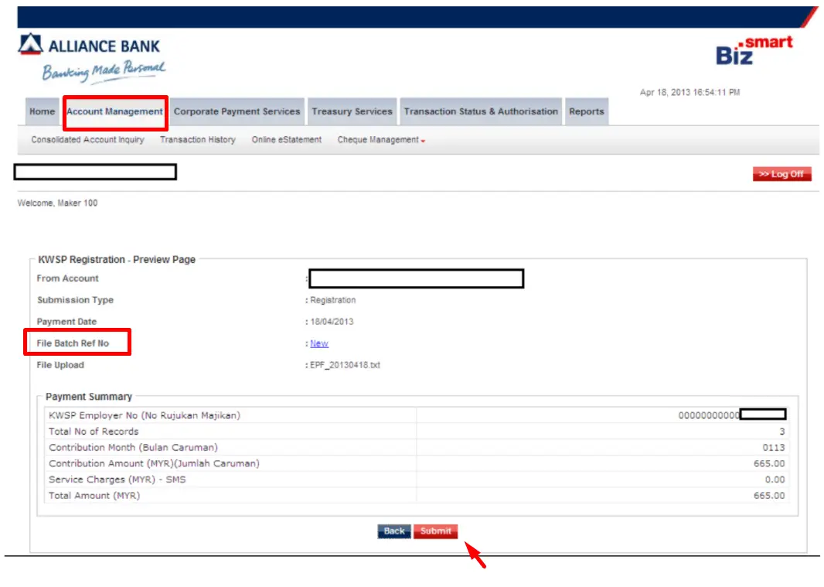Click the EPF_20130418.txt file name
824x587 pixels.
345,365
